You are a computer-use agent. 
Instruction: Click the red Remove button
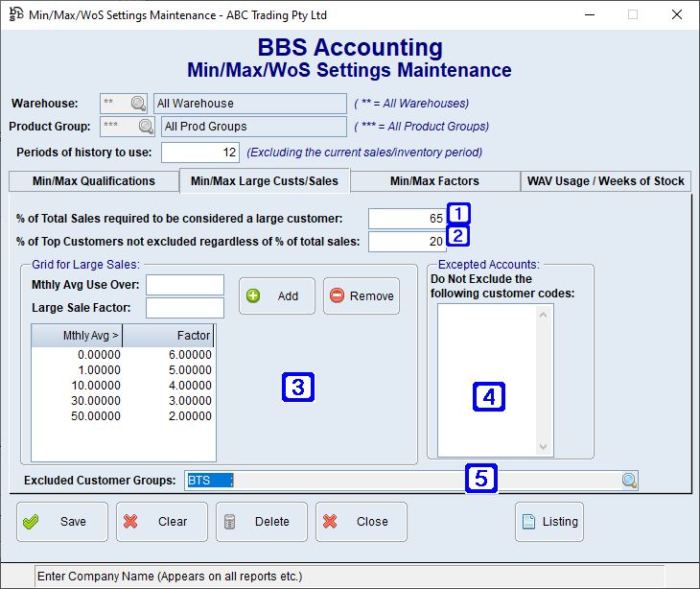tap(361, 296)
